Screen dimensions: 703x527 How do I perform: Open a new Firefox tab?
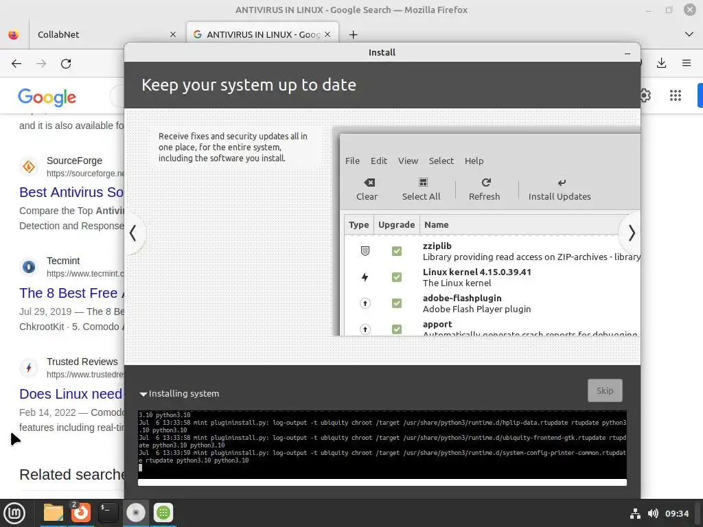(x=353, y=34)
